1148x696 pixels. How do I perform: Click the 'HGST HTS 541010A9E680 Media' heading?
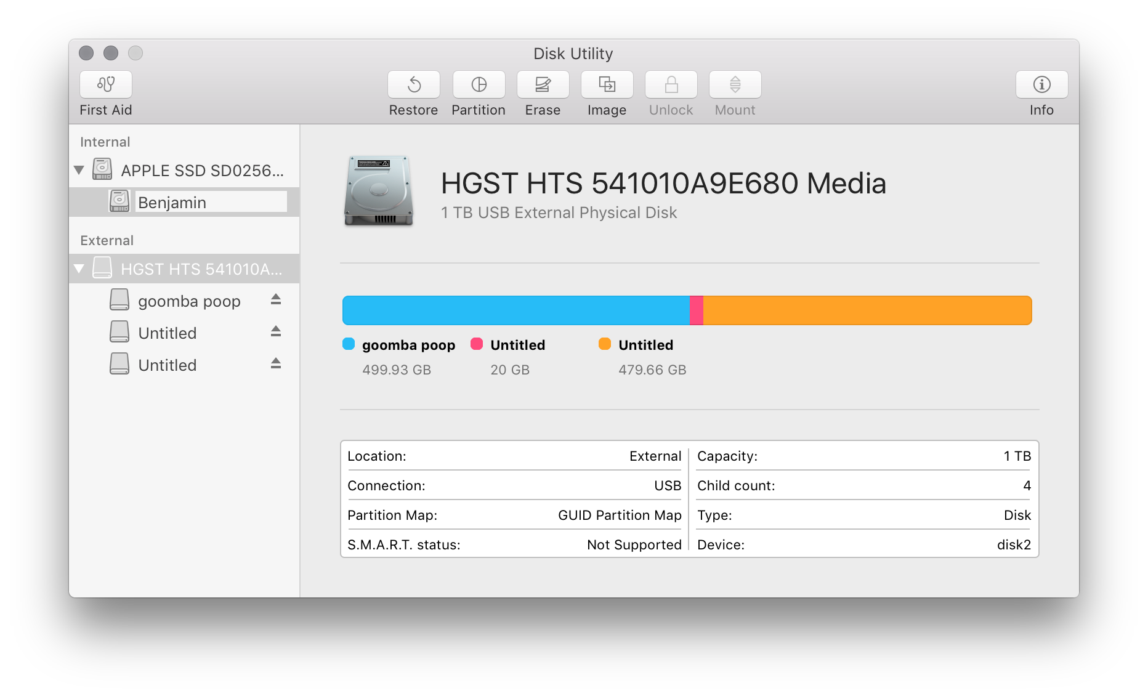coord(663,183)
